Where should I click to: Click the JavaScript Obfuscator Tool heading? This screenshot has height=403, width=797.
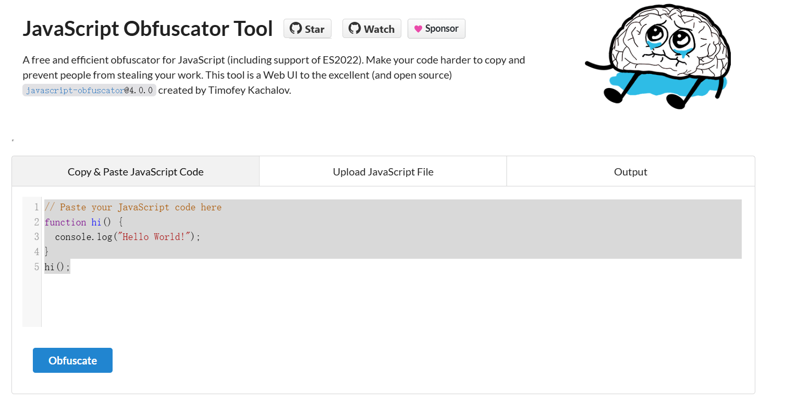tap(148, 29)
